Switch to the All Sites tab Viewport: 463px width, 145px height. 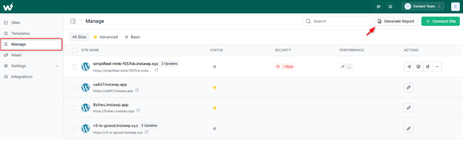pyautogui.click(x=79, y=37)
